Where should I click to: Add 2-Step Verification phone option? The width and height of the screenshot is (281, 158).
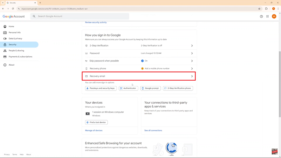[x=178, y=88]
